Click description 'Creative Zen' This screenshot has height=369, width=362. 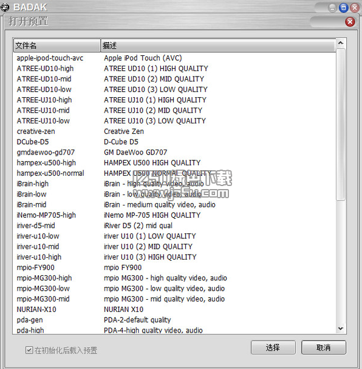[124, 131]
